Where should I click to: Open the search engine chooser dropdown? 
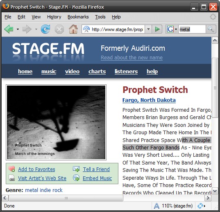[x=176, y=29]
